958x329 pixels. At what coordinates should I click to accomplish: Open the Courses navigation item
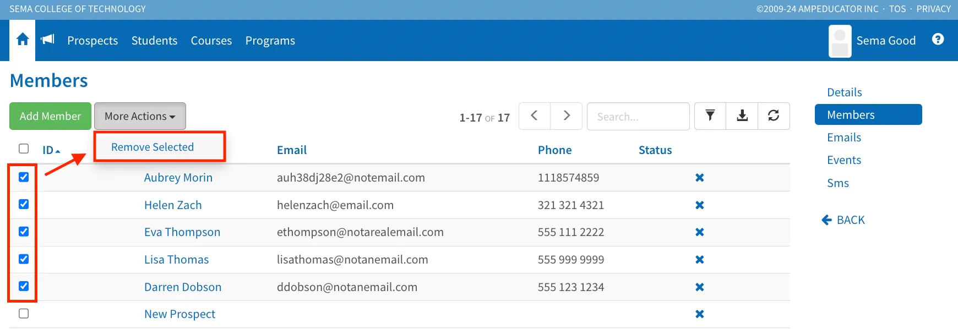click(211, 41)
